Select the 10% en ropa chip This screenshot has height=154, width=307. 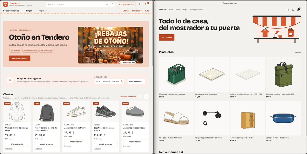[x=15, y=50]
